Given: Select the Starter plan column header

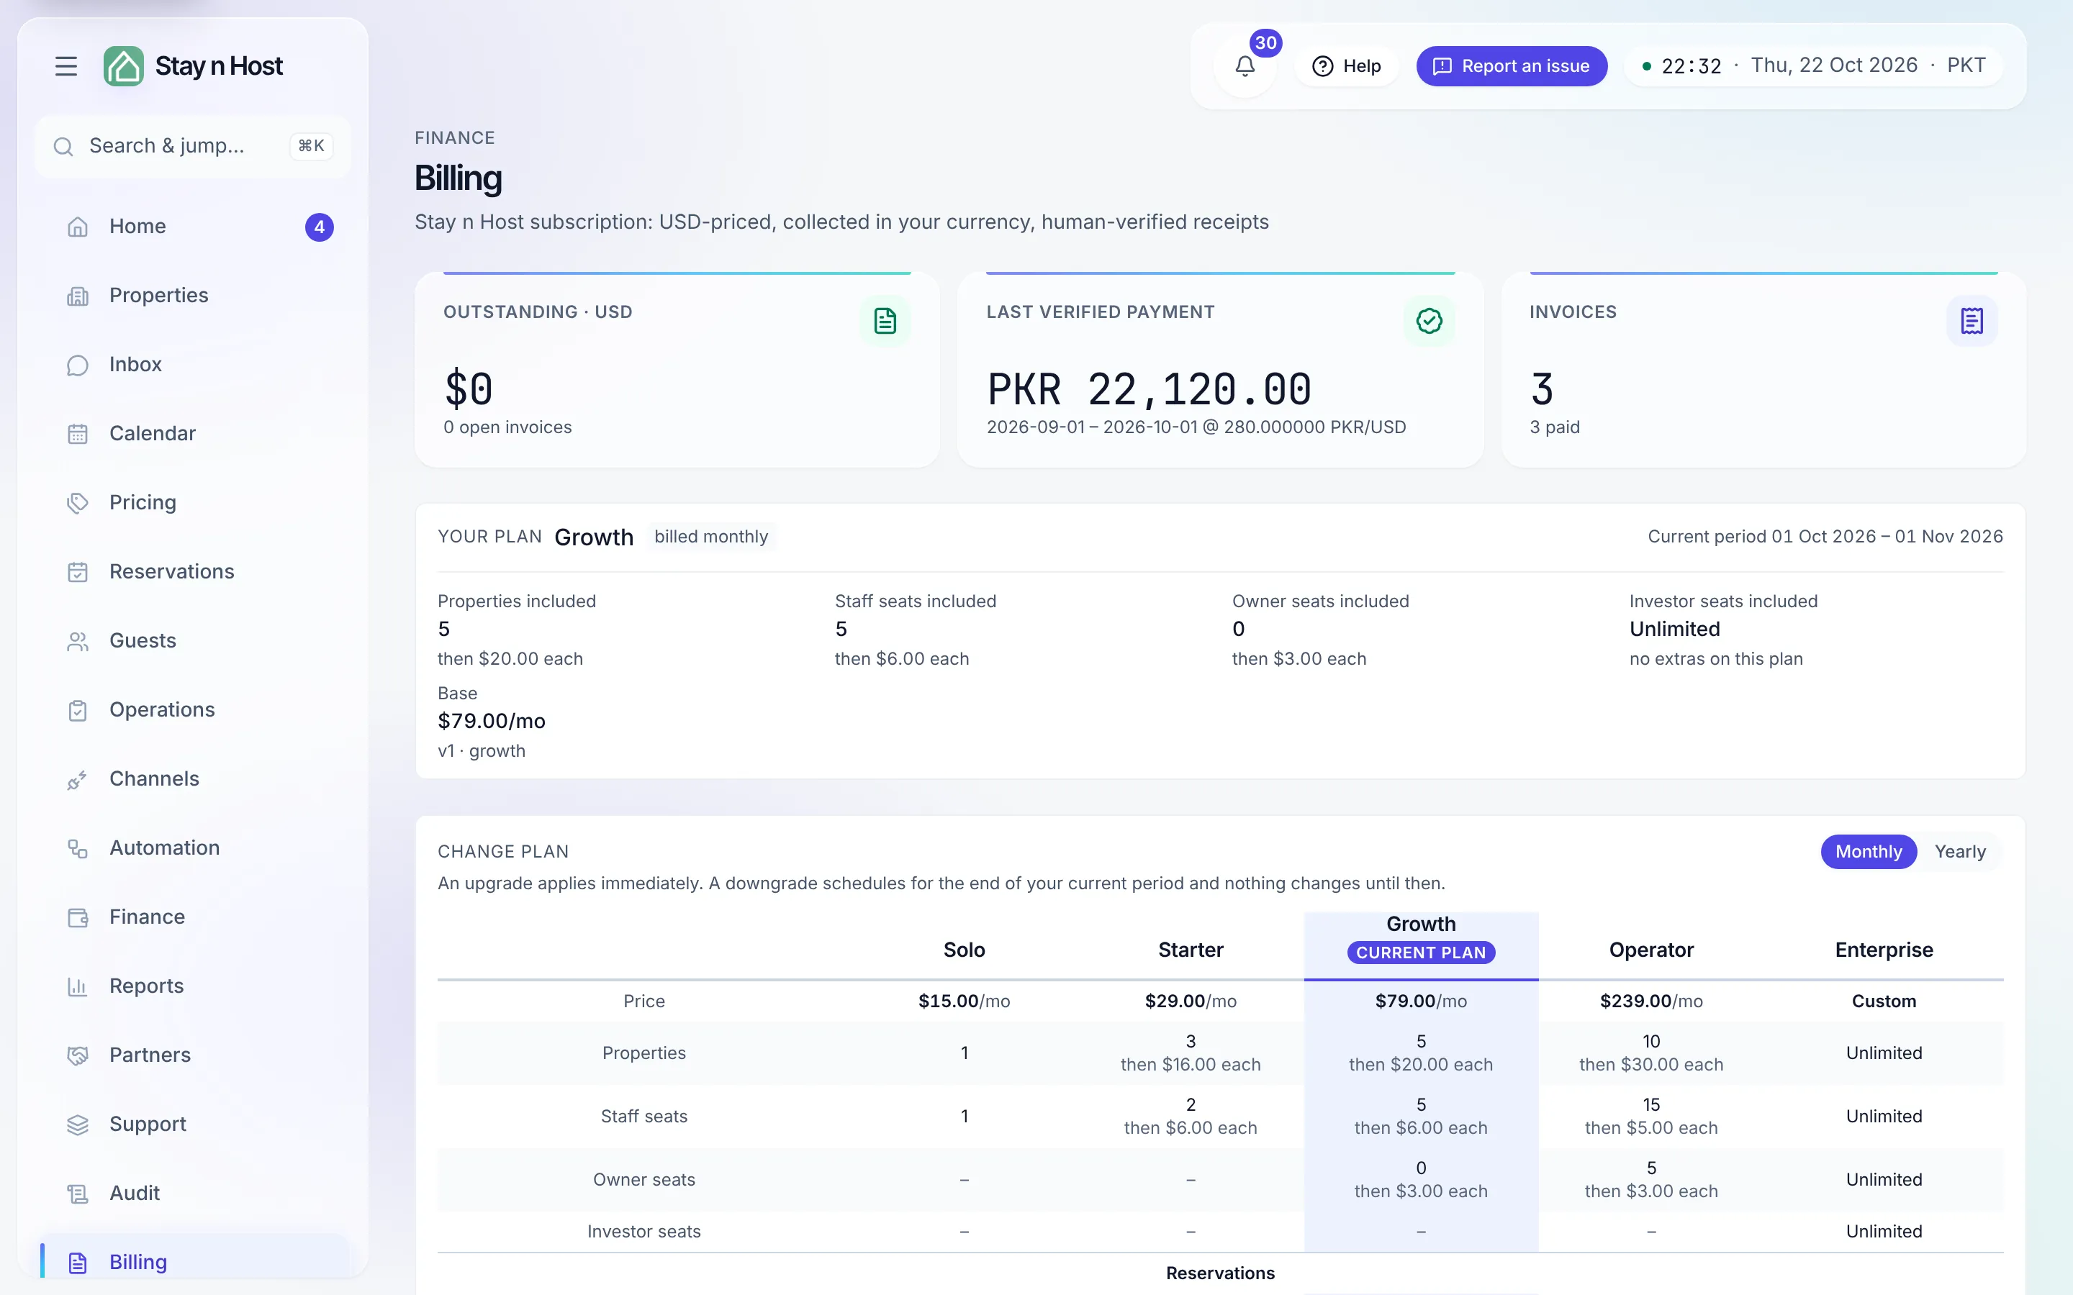Looking at the screenshot, I should point(1190,950).
